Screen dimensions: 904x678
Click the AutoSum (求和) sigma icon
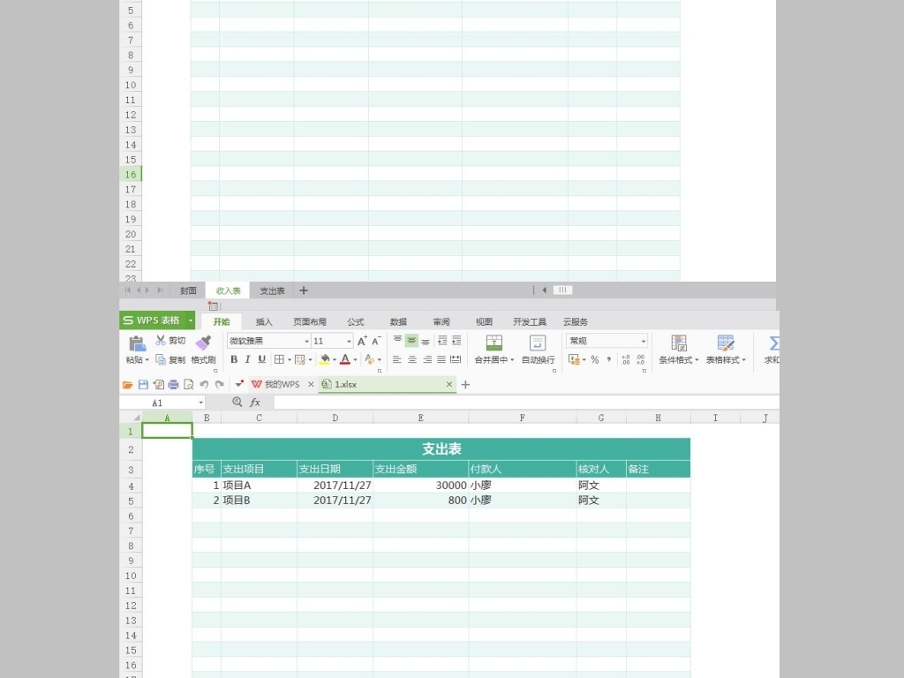(773, 343)
